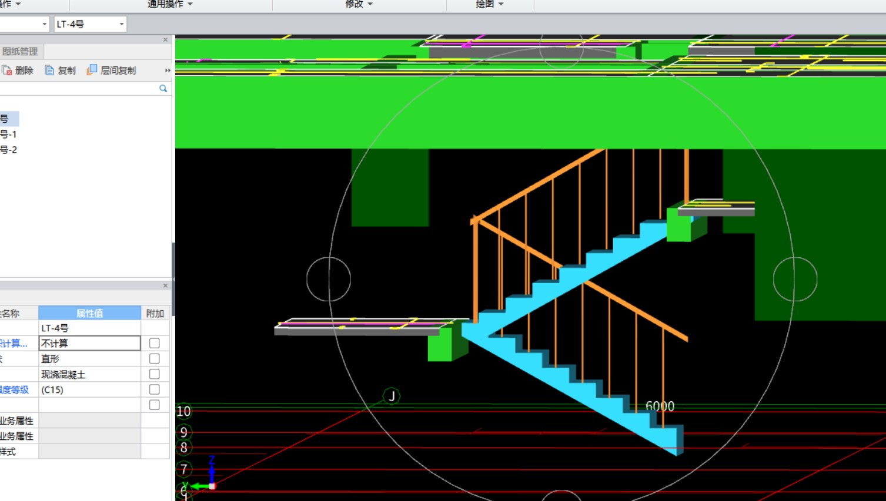
Task: Toggle the 附加 checkbox for 直形 row
Action: [x=155, y=358]
